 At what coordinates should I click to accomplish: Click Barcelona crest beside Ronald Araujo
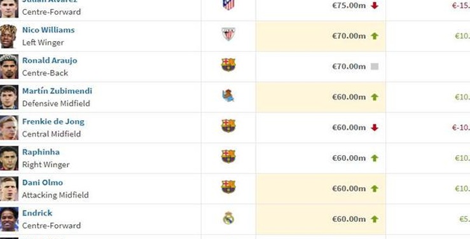click(228, 65)
